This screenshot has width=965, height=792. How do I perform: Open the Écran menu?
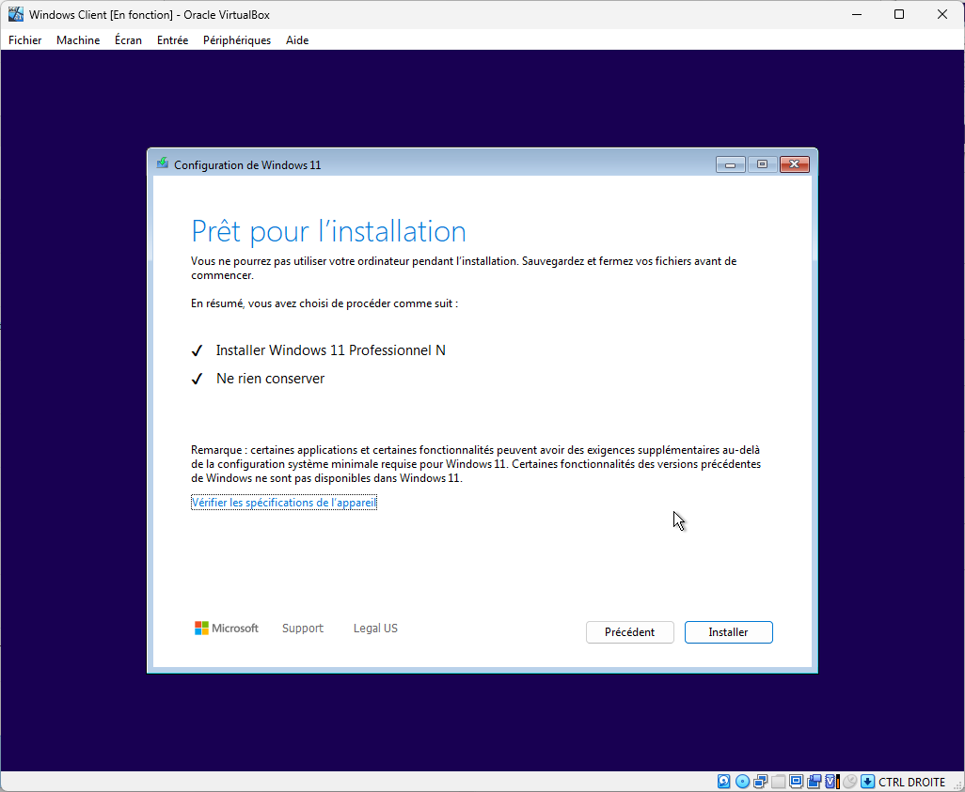point(128,40)
